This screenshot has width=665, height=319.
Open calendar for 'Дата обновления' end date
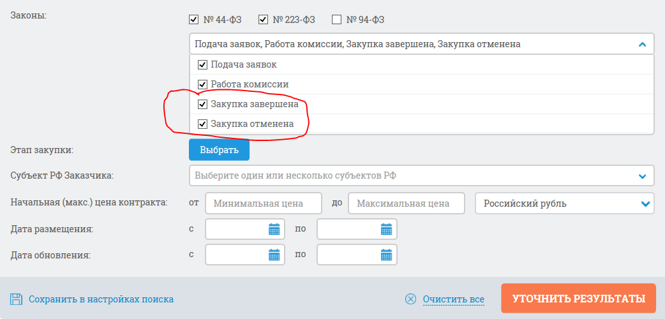386,255
